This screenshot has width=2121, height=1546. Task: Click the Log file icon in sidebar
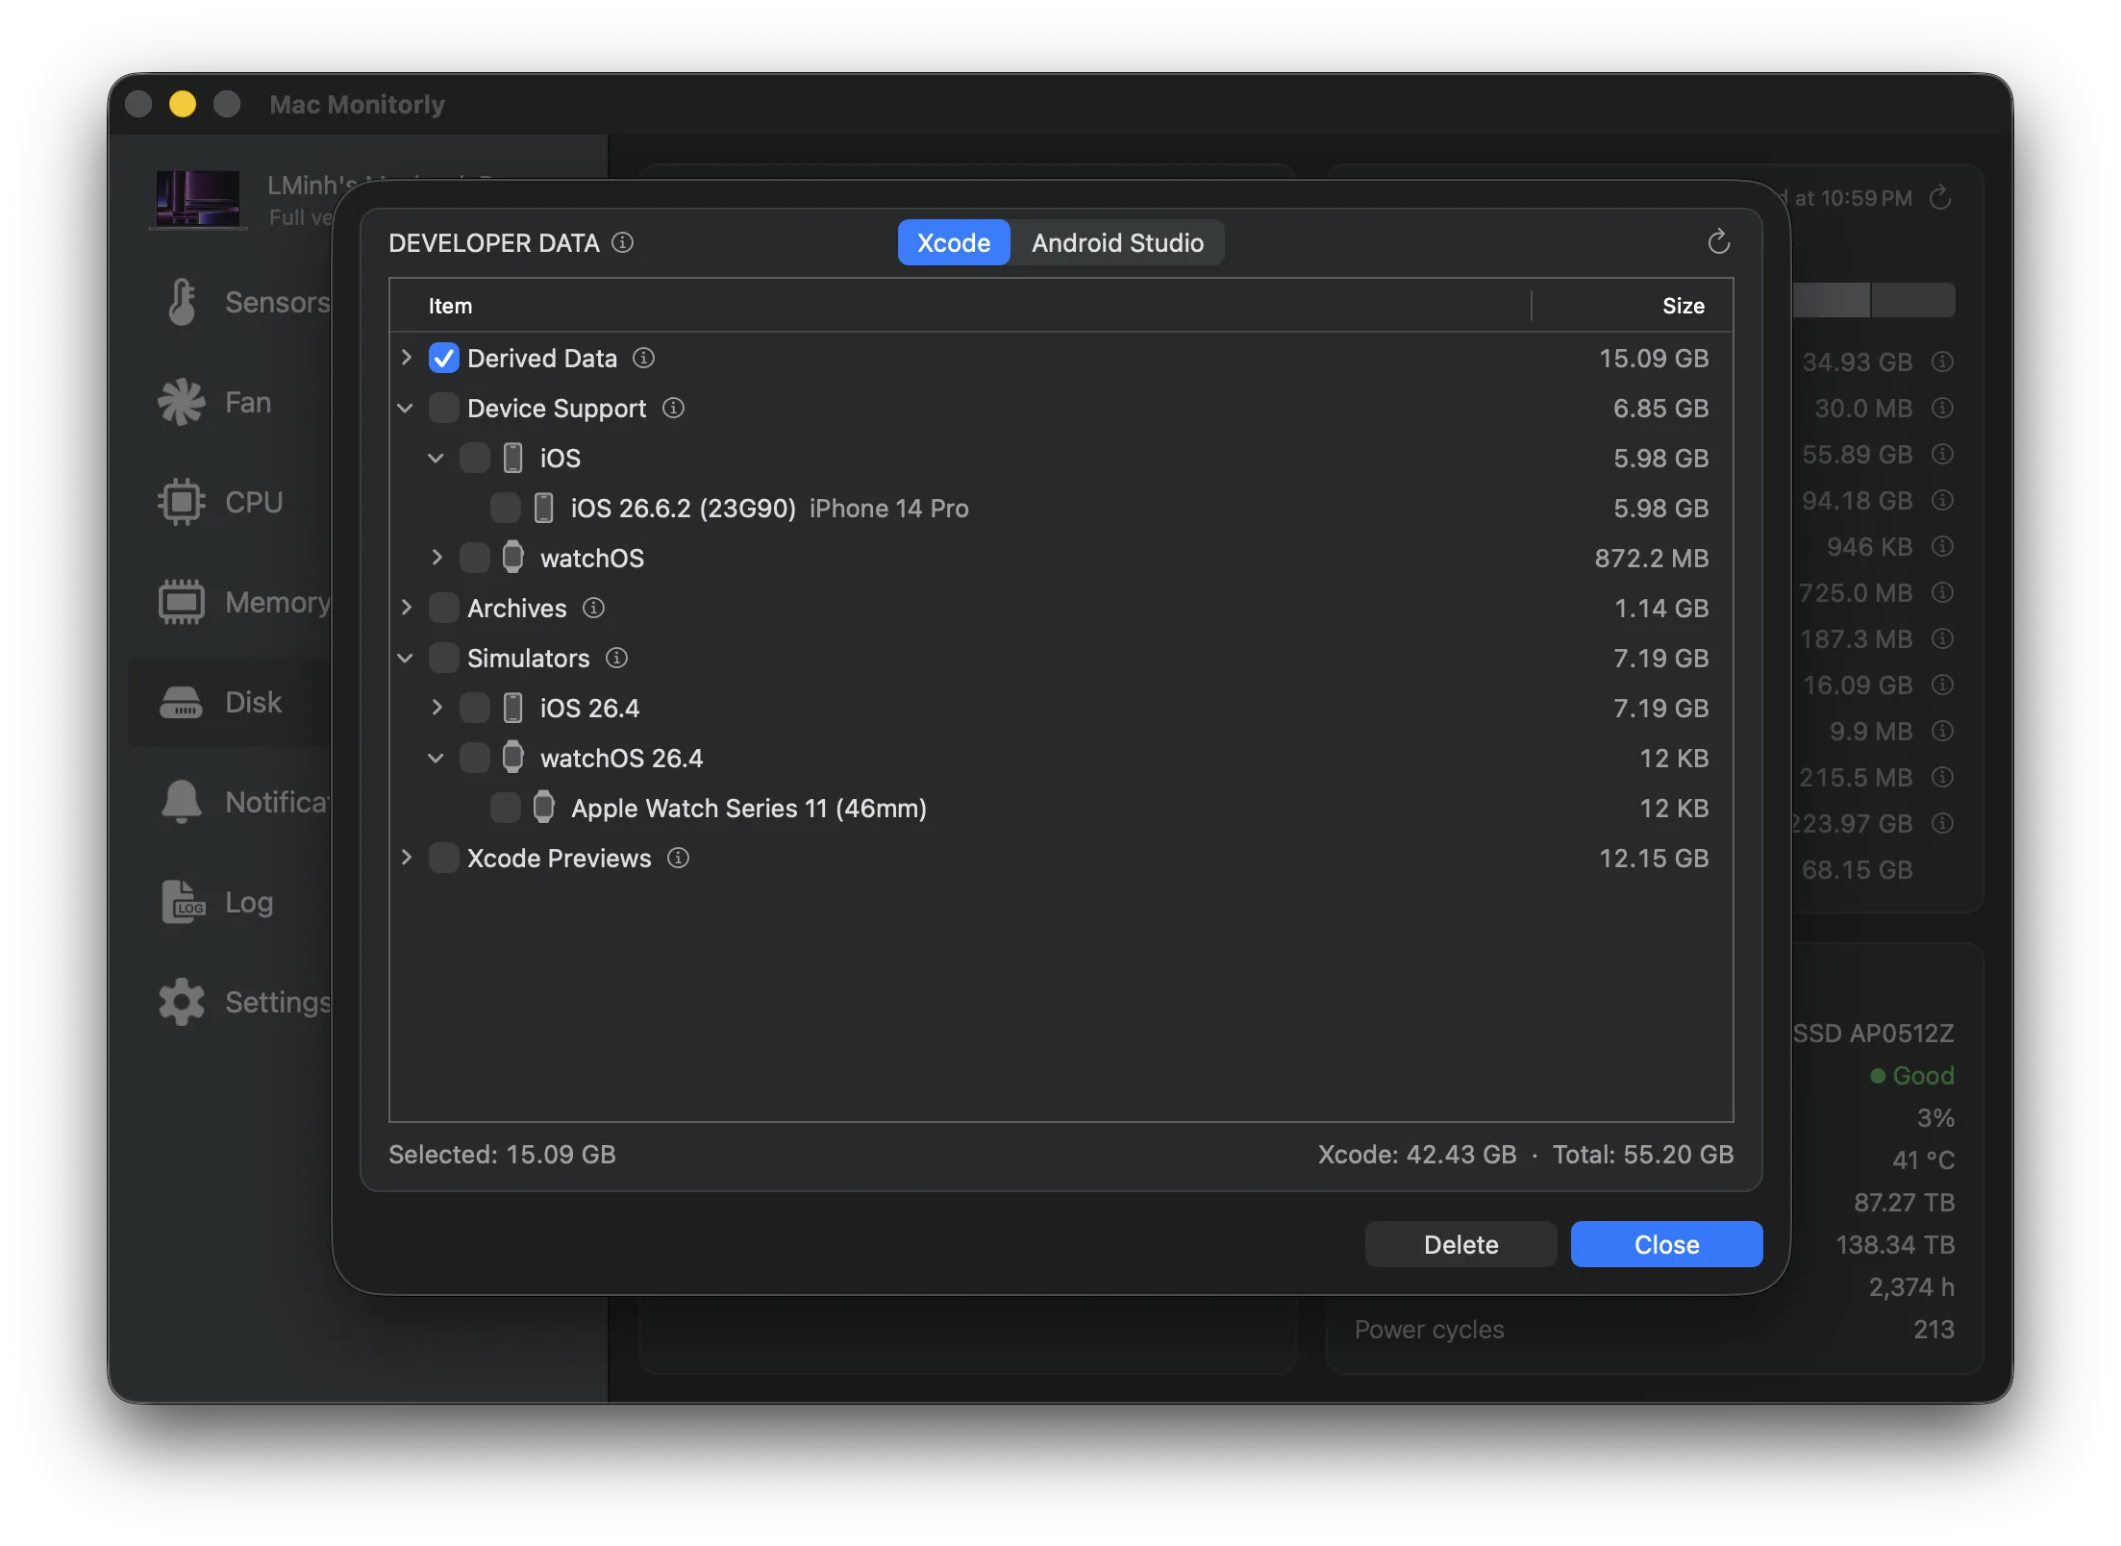click(184, 902)
